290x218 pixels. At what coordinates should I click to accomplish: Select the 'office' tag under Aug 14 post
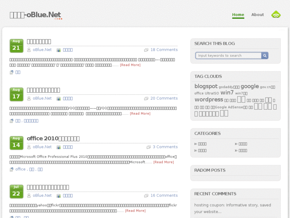[x=20, y=169]
